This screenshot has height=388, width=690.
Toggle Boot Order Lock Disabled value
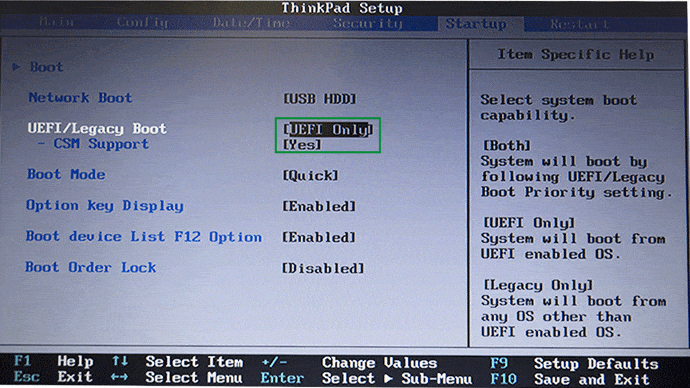click(323, 269)
